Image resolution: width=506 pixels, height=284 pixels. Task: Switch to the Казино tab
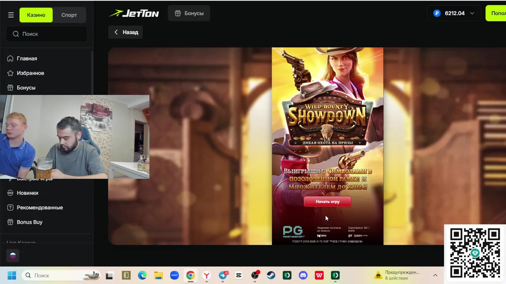[36, 15]
